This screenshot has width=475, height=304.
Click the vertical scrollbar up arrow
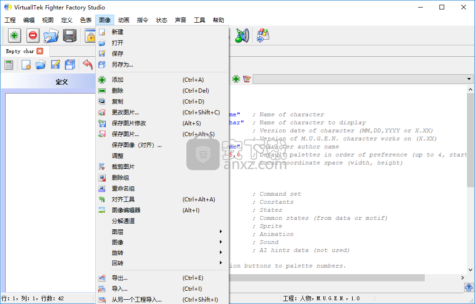(470, 89)
